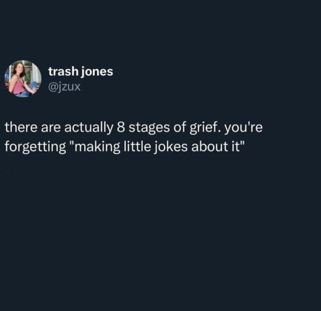Open the "trash jones" display name
The height and width of the screenshot is (311, 321).
[x=80, y=72]
